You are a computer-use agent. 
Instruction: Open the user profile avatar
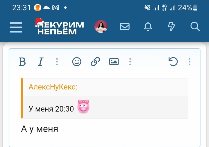(x=101, y=26)
